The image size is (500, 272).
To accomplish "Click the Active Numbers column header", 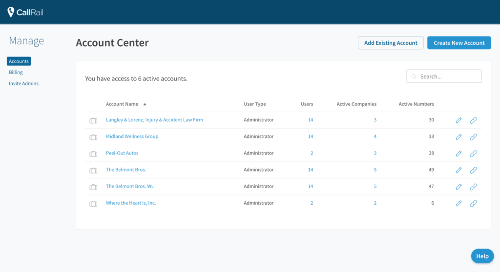I will [416, 104].
